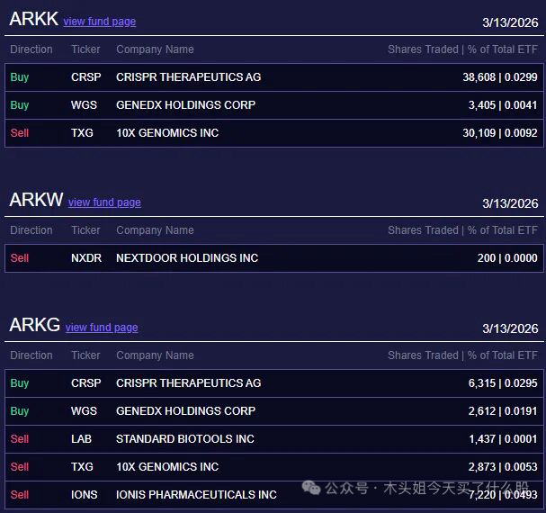Select TXG ticker in ARKG table
The height and width of the screenshot is (513, 546).
point(82,466)
